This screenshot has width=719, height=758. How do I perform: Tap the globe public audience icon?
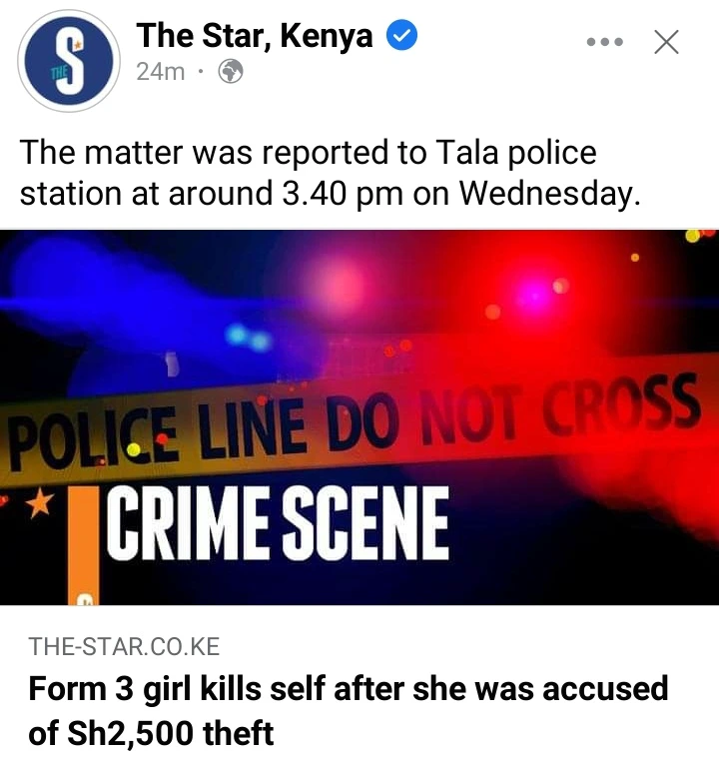(x=231, y=72)
